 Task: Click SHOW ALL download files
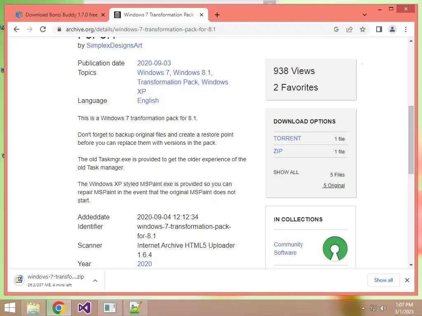[286, 172]
